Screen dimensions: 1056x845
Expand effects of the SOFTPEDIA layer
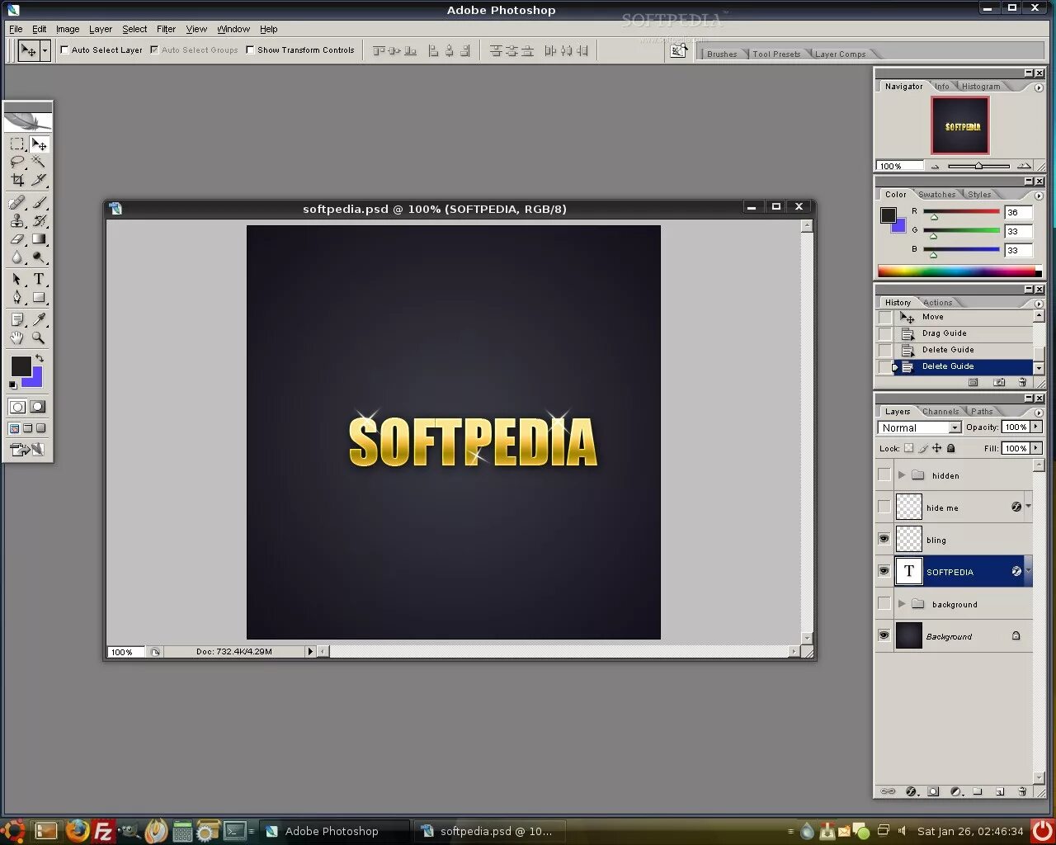pyautogui.click(x=1028, y=570)
